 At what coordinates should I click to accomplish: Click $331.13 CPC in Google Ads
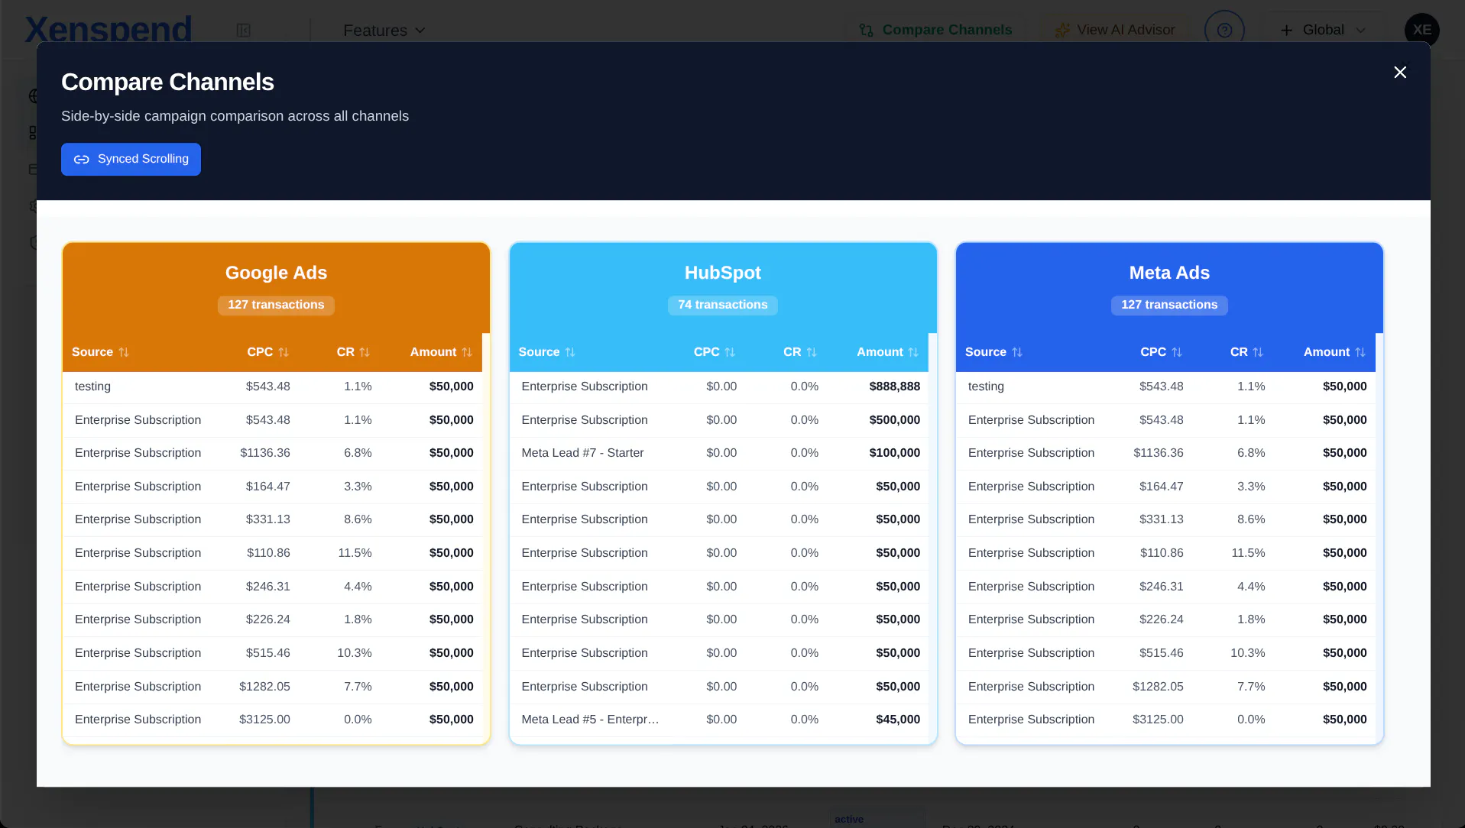[x=267, y=519]
